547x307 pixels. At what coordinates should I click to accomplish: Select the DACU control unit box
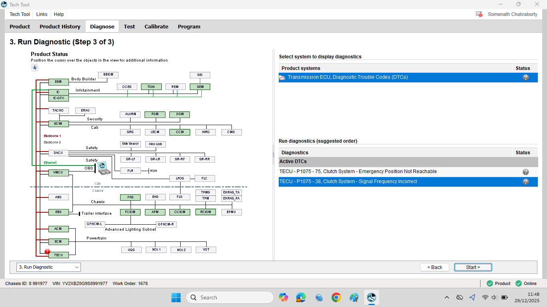[x=58, y=153]
